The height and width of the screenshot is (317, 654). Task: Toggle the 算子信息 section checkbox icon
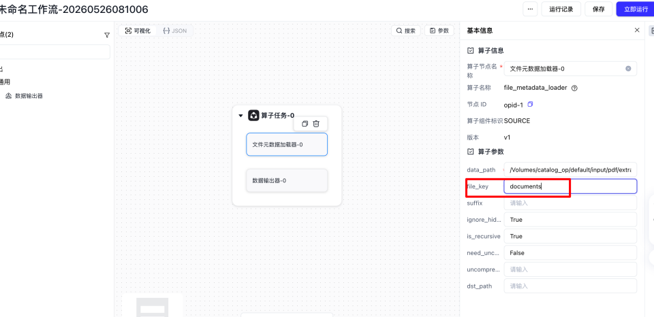tap(471, 50)
